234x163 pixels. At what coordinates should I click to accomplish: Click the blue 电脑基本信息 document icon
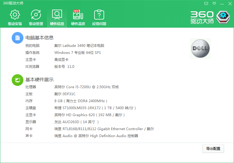point(18,38)
